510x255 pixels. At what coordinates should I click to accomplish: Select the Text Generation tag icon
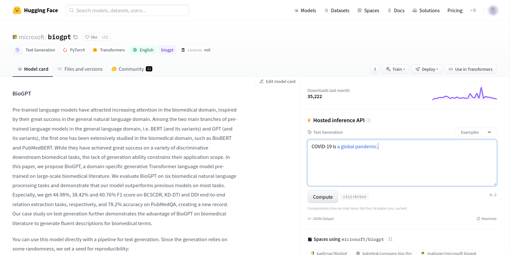tap(18, 50)
